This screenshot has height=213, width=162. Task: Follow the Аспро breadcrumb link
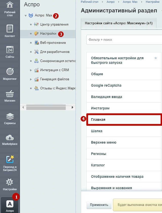click(x=110, y=2)
